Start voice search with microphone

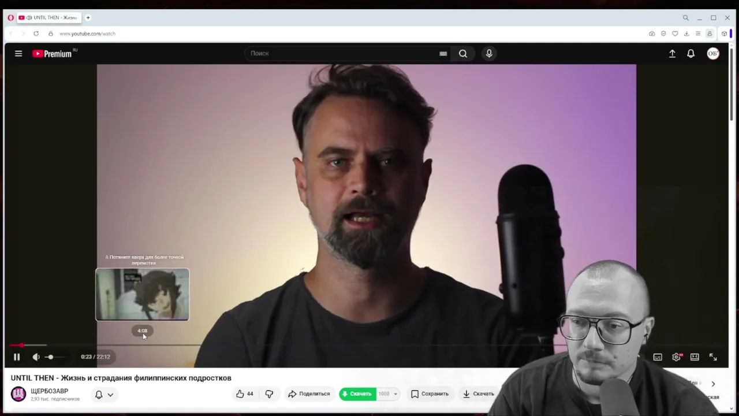coord(489,54)
